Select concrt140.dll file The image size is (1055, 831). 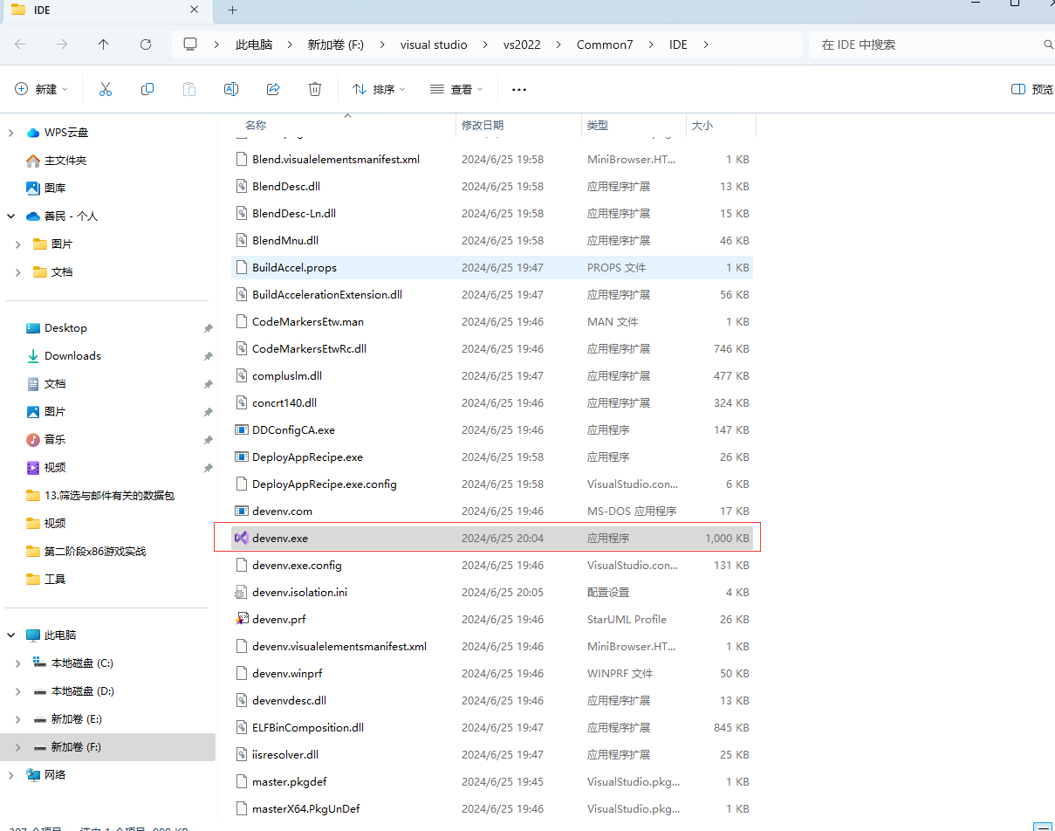click(492, 402)
